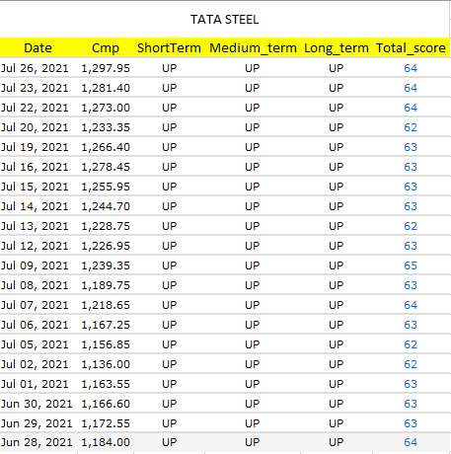Click the Jun 30, 2021 date cell
Viewport: 451px width, 454px height.
click(x=37, y=404)
